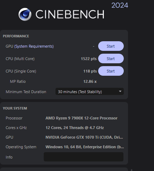The width and height of the screenshot is (154, 171).
Task: Click the AMD Ryzen 9 7900X processor text
Action: click(81, 118)
